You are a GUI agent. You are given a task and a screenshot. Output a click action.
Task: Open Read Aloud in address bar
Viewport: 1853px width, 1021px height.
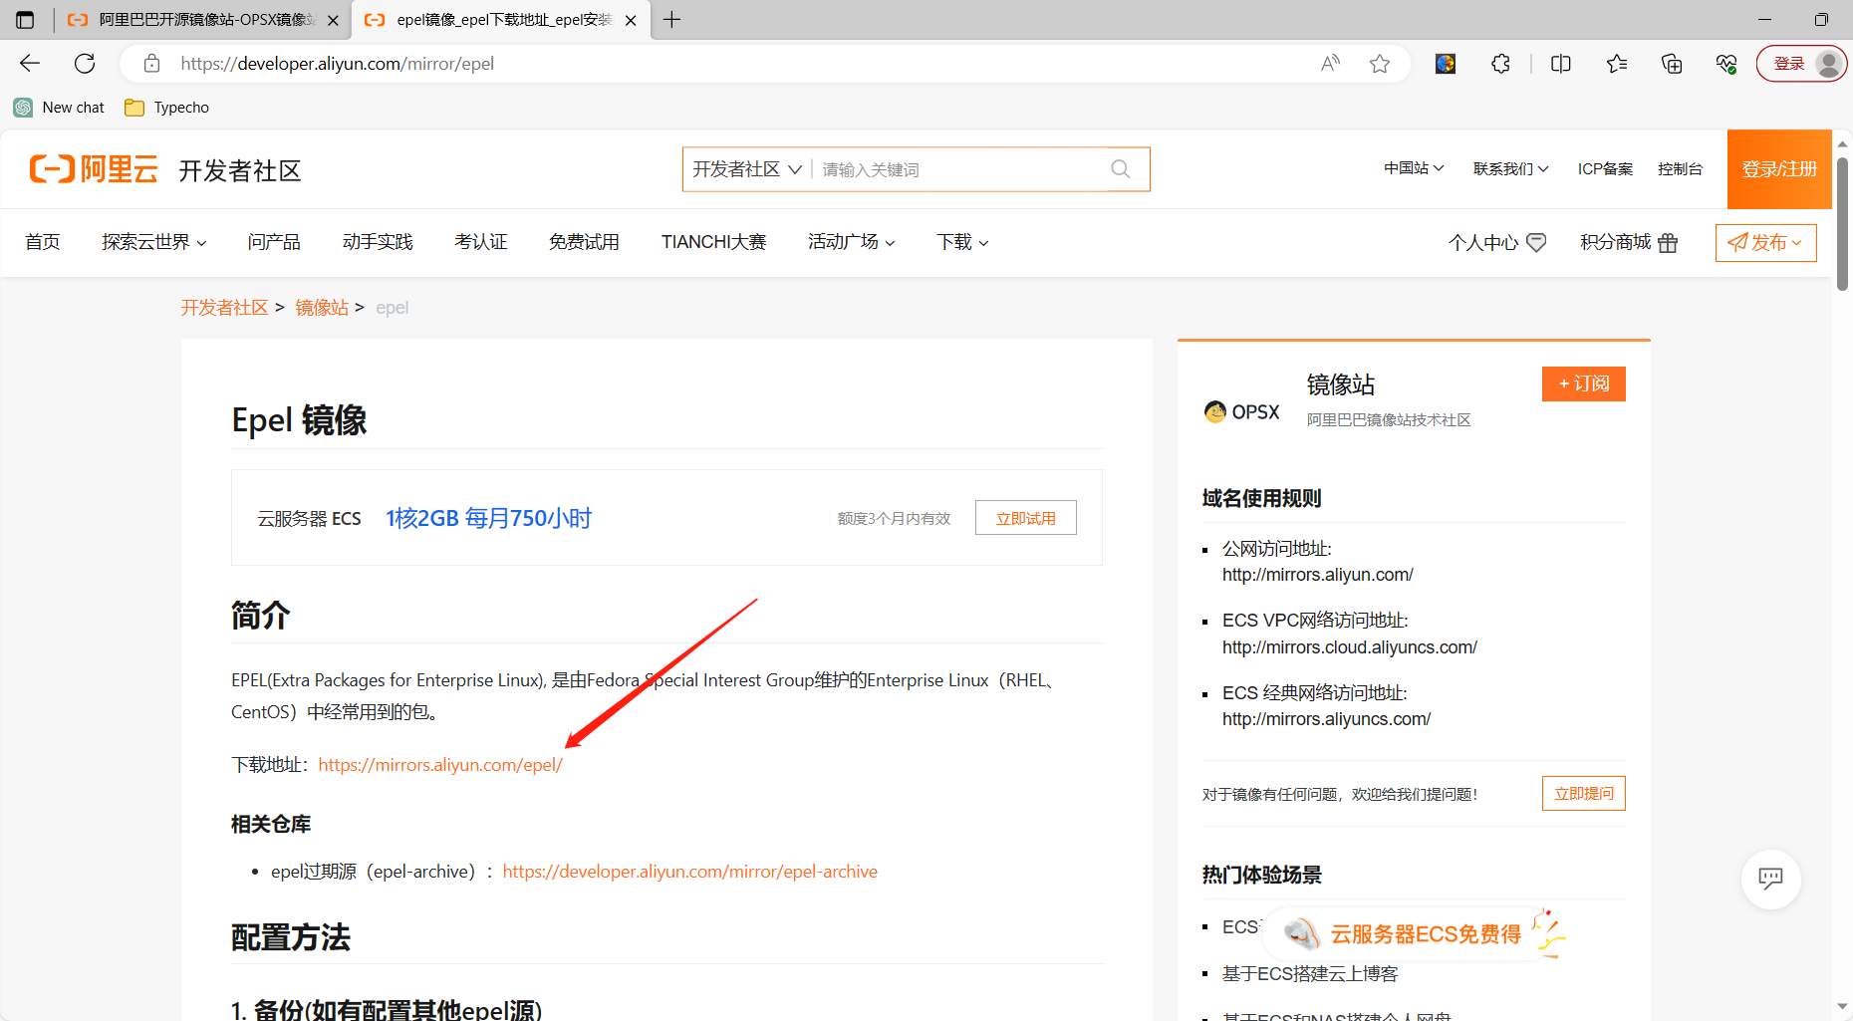pyautogui.click(x=1330, y=64)
